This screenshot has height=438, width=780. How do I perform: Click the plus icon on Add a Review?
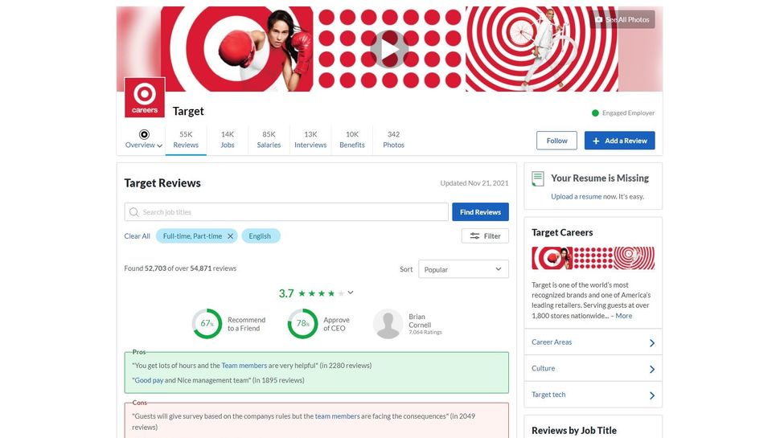point(596,141)
